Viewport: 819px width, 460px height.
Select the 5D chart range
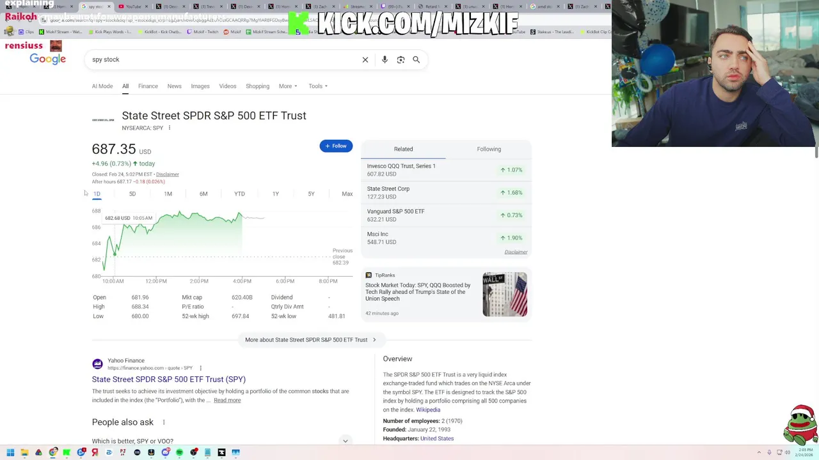(132, 194)
